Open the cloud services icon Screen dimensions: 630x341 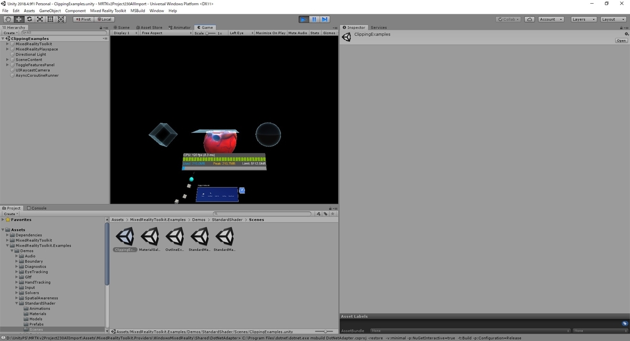click(x=530, y=19)
